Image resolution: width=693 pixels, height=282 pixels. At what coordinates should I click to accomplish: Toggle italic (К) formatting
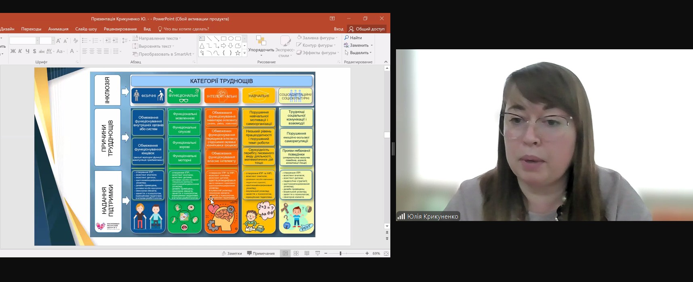[20, 51]
